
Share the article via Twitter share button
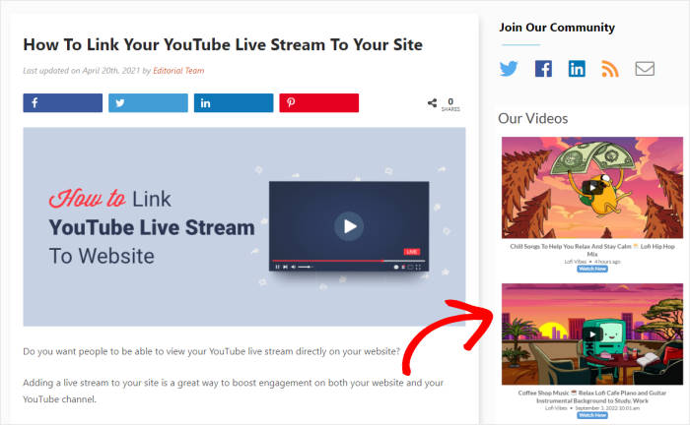148,102
